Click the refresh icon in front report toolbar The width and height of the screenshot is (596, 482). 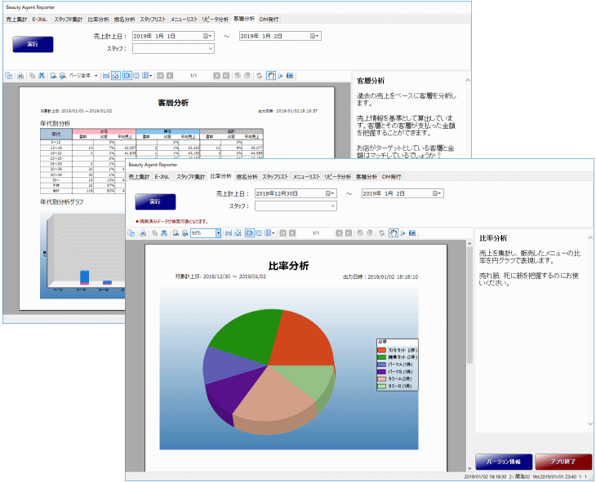[x=382, y=233]
